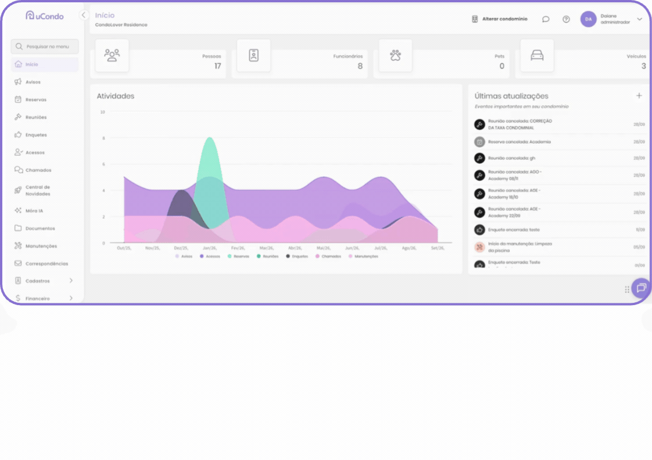Viewport: 652px width, 460px height.
Task: Click the green Reservas peak in the chart
Action: point(210,139)
